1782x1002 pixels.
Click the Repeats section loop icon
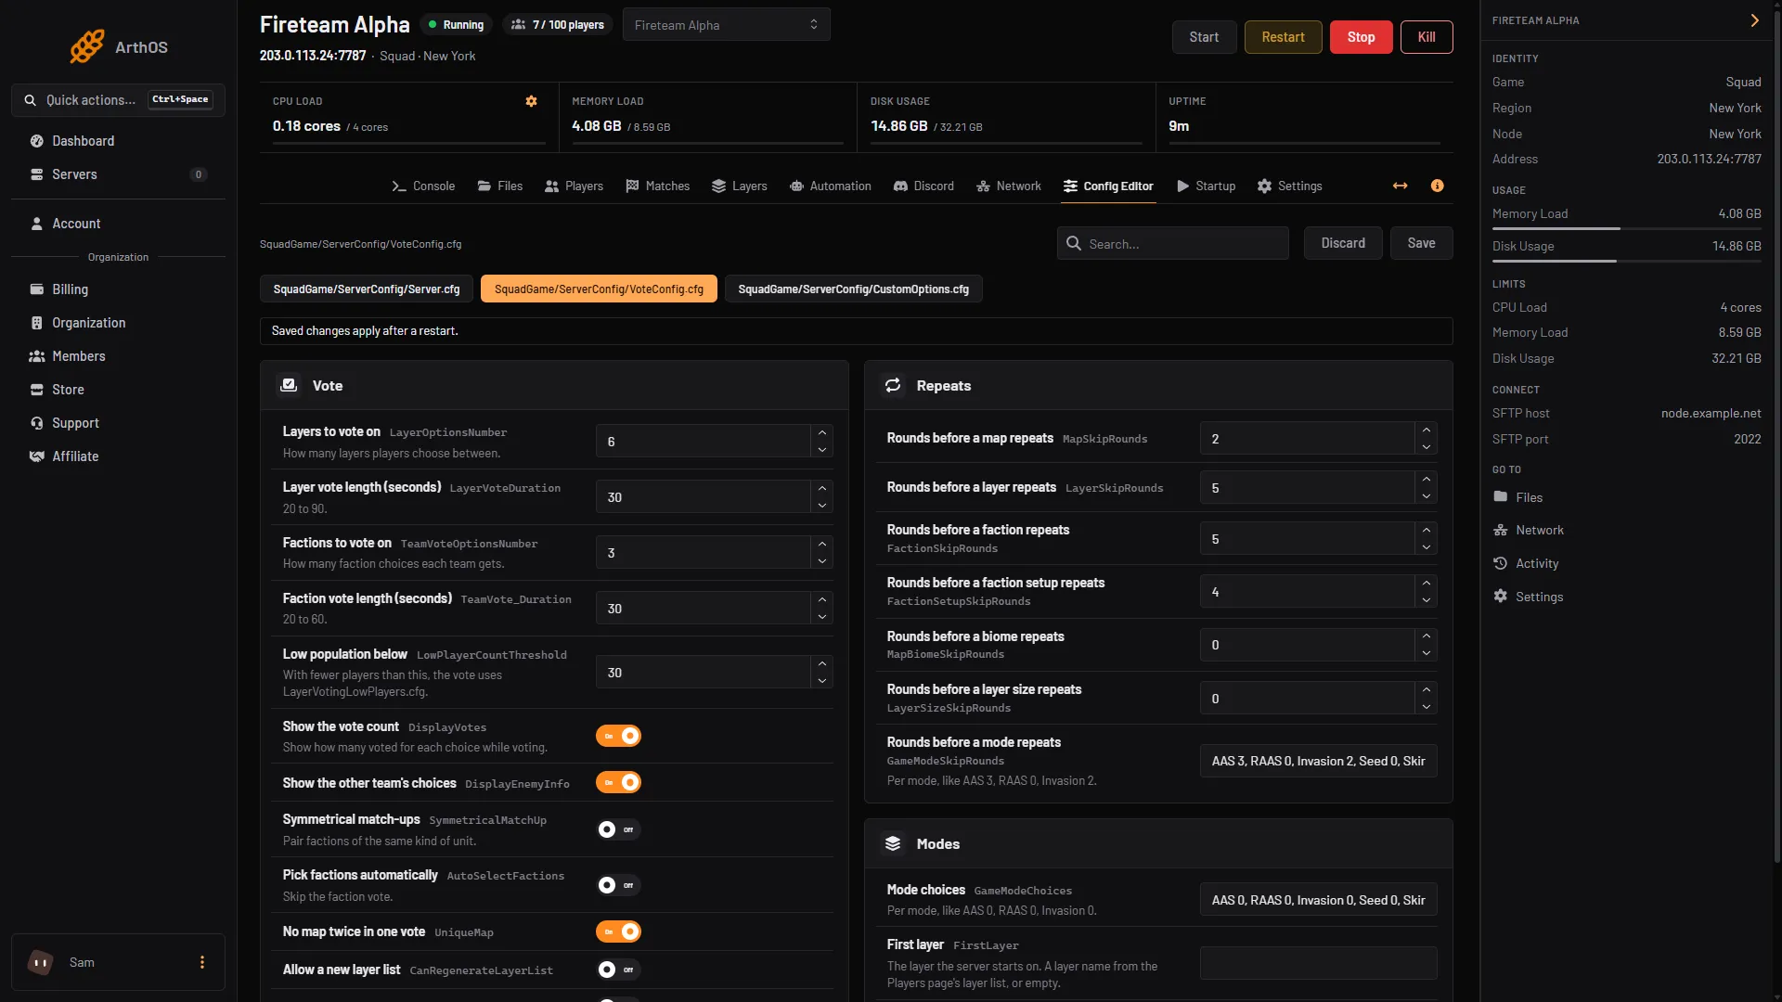click(x=893, y=385)
